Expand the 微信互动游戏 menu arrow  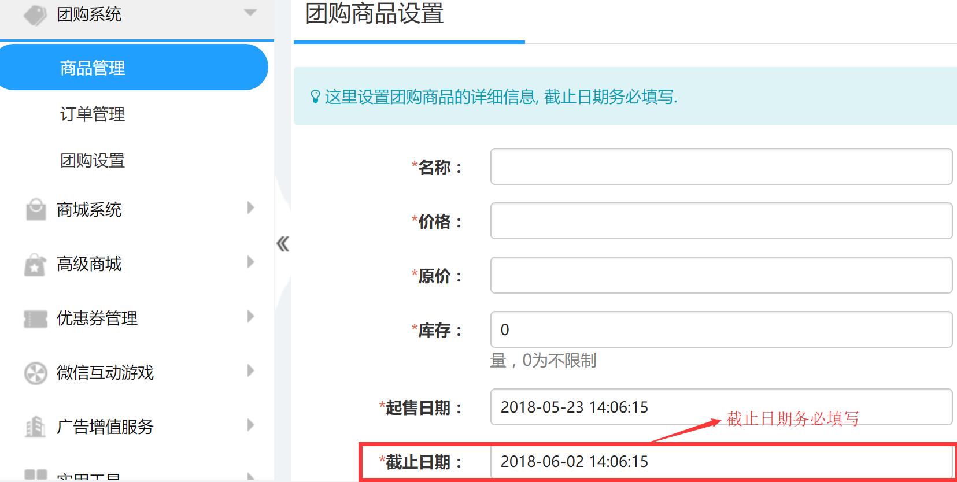250,370
